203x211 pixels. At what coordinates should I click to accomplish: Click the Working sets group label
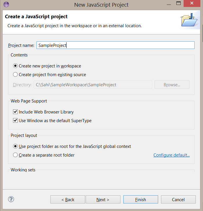[23, 170]
